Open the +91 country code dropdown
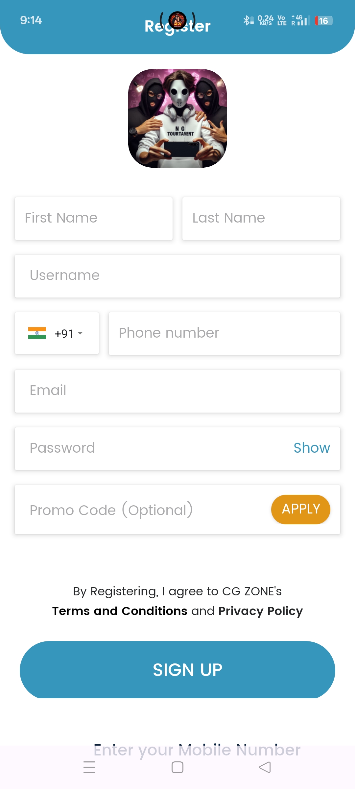This screenshot has width=355, height=789. pos(69,333)
